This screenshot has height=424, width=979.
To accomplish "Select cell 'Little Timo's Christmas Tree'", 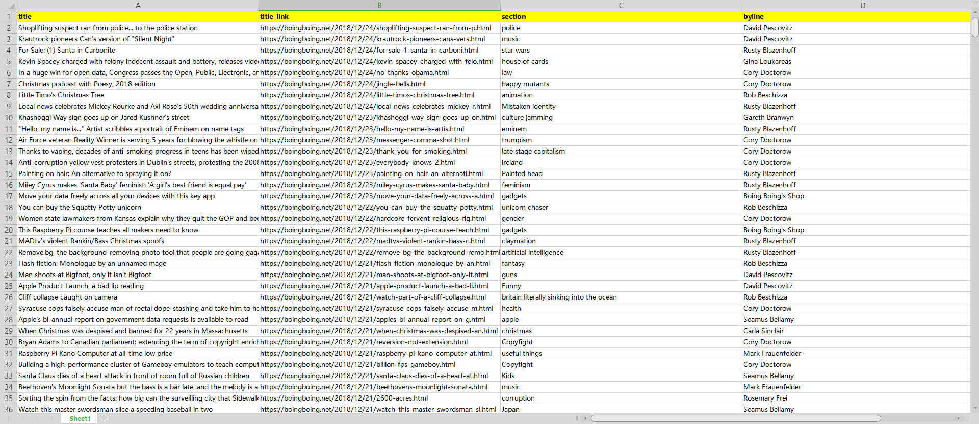I will click(x=138, y=95).
